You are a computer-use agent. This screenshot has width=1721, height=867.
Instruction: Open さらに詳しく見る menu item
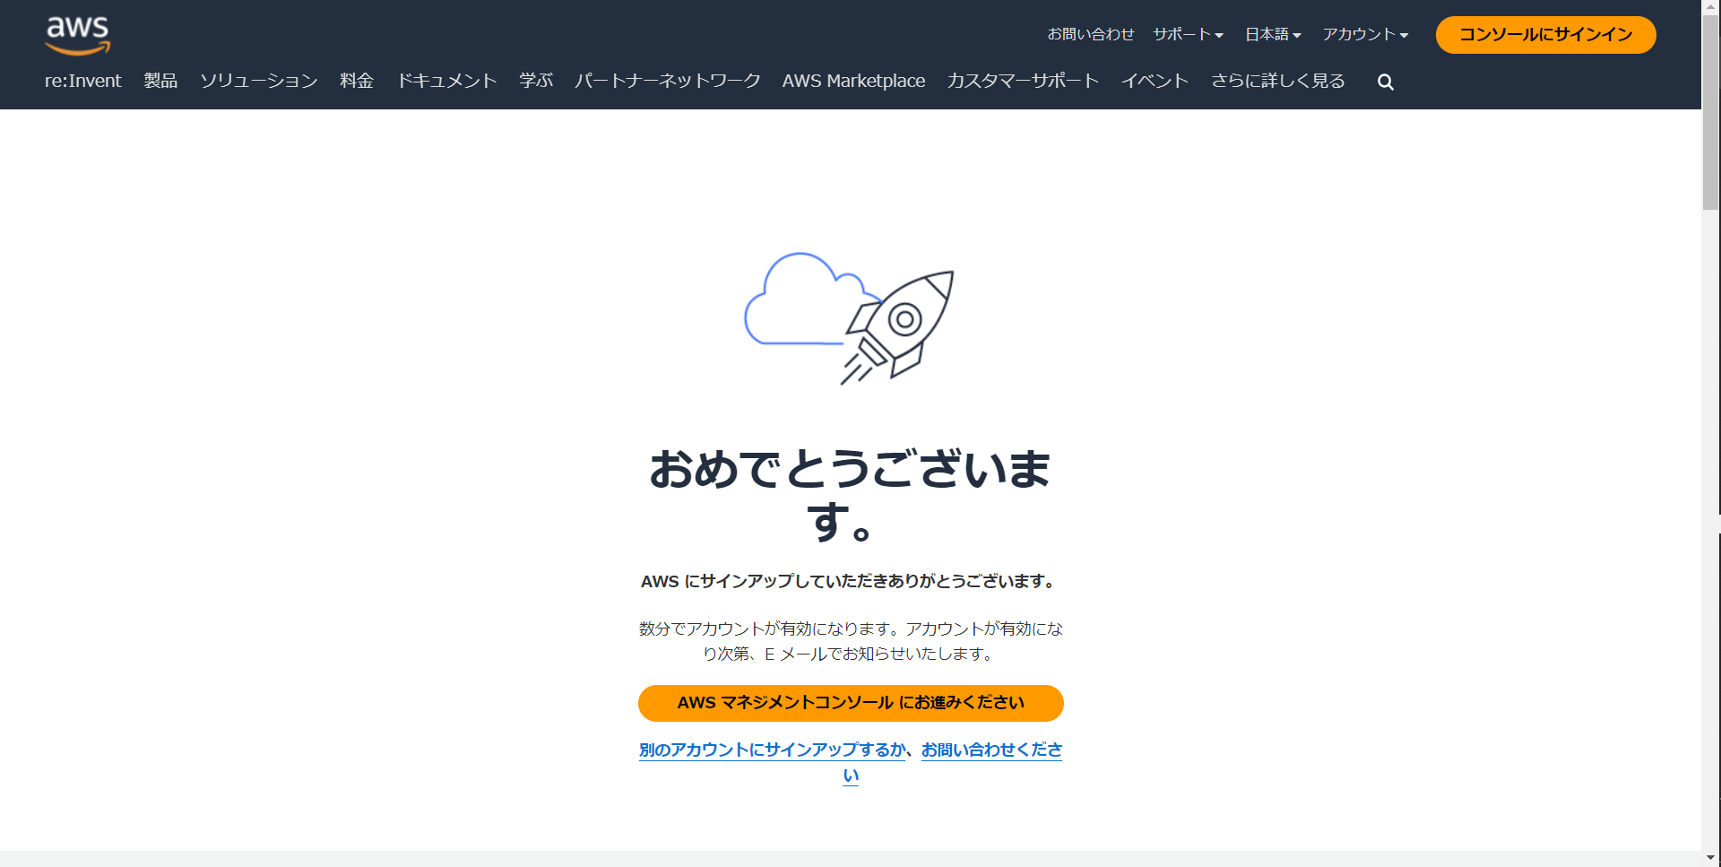click(1277, 81)
